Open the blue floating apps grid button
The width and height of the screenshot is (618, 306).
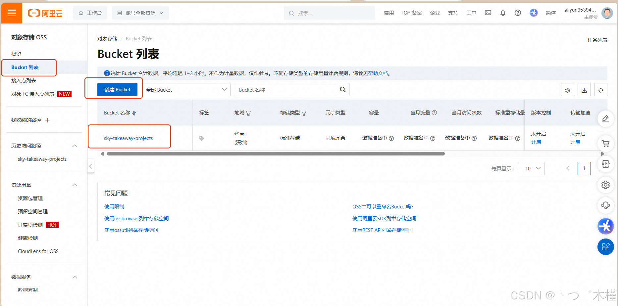(606, 247)
